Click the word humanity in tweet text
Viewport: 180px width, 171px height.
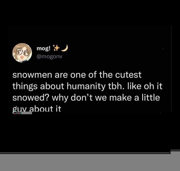86,87
